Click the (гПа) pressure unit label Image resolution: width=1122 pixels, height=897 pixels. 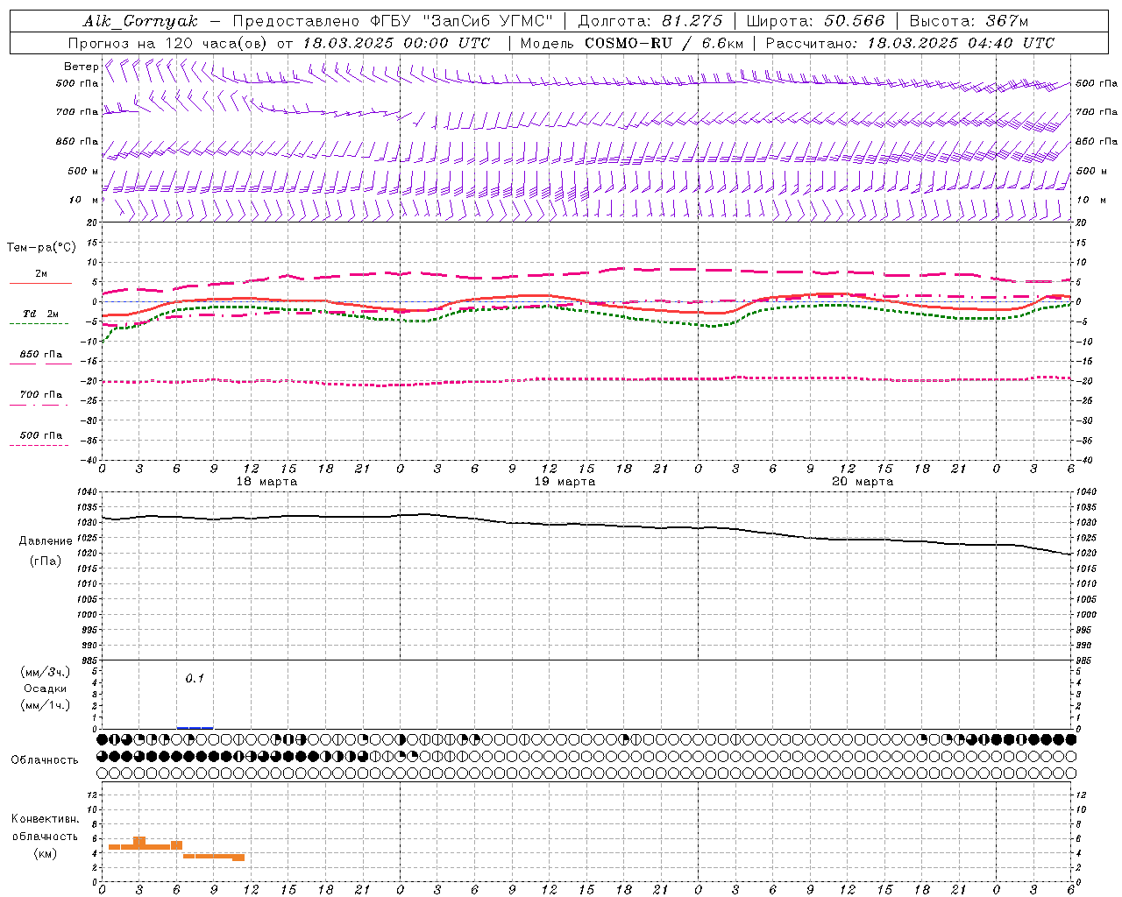click(x=46, y=562)
